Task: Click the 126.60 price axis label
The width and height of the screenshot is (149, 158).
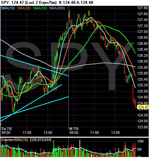Action: tap(142, 44)
